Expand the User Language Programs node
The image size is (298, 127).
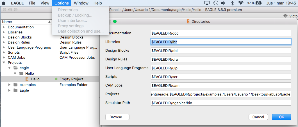tap(4, 47)
